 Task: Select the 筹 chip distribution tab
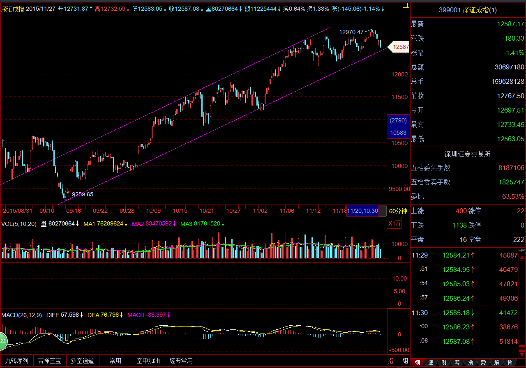(457, 362)
